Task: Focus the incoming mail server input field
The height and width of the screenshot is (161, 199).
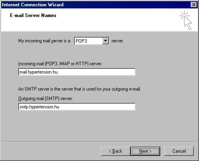Action: (77, 72)
